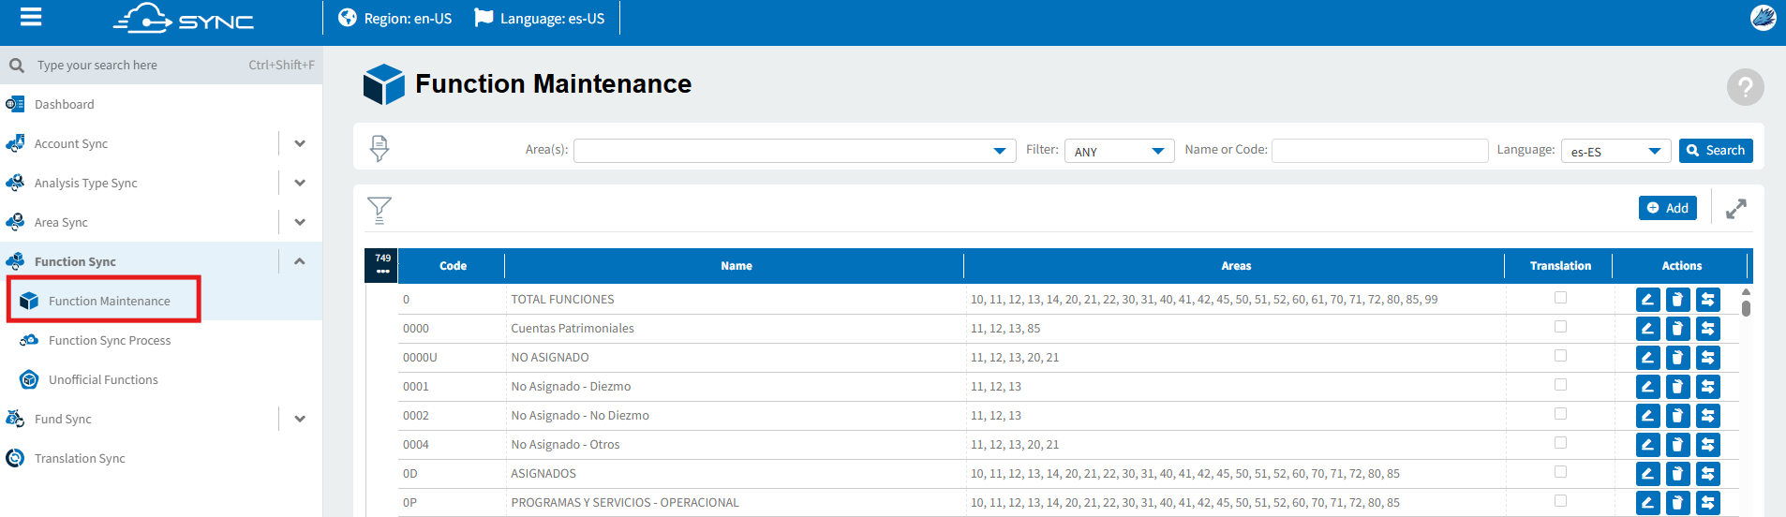Open the help question mark icon

pyautogui.click(x=1745, y=87)
